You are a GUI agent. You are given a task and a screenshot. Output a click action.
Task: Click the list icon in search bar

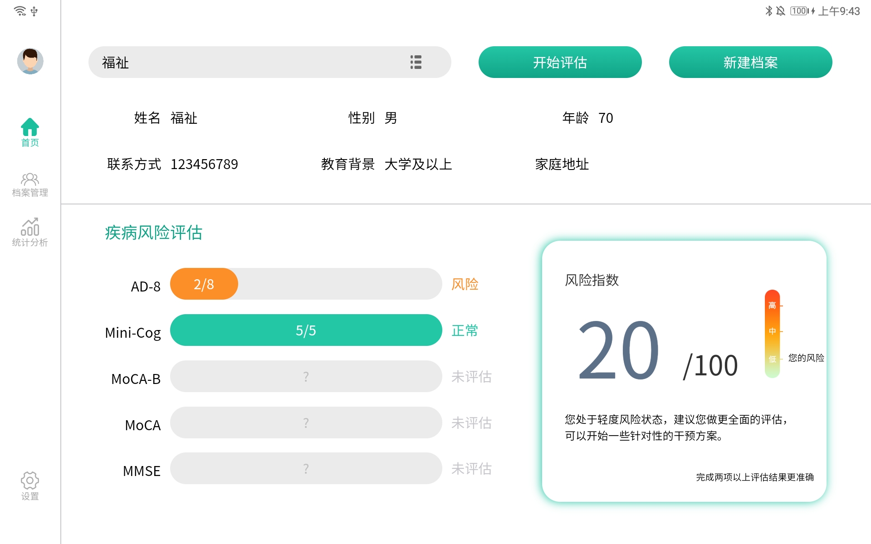click(x=416, y=62)
